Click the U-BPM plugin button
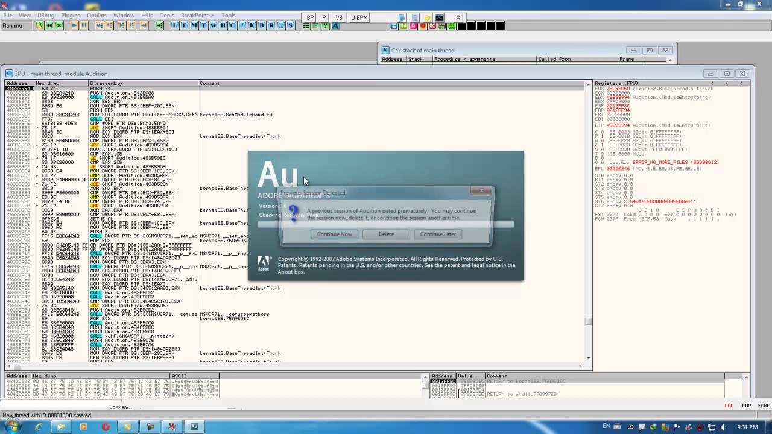Image resolution: width=772 pixels, height=434 pixels. pyautogui.click(x=358, y=17)
